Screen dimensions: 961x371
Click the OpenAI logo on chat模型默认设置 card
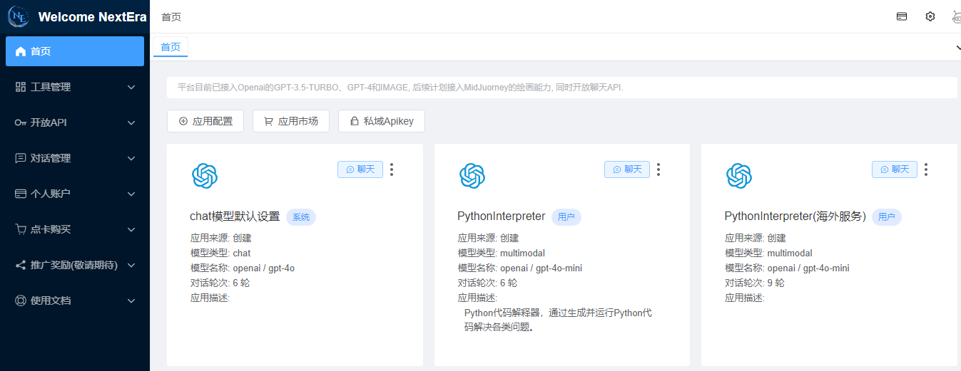pos(205,176)
